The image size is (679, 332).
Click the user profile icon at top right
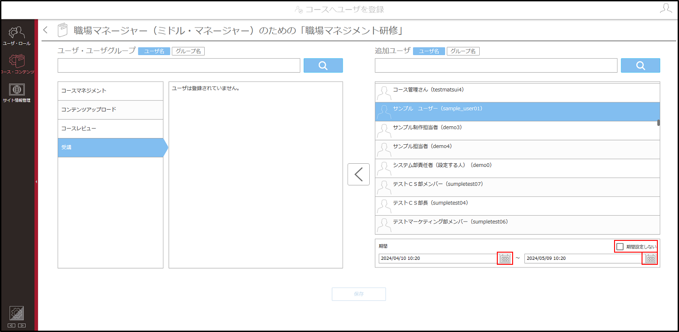click(x=665, y=9)
